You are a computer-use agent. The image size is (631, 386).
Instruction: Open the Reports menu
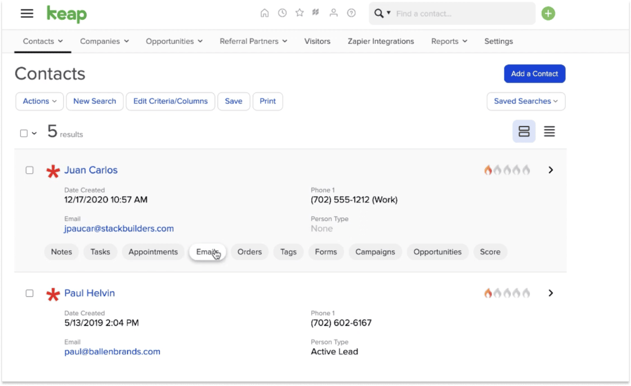pos(448,41)
